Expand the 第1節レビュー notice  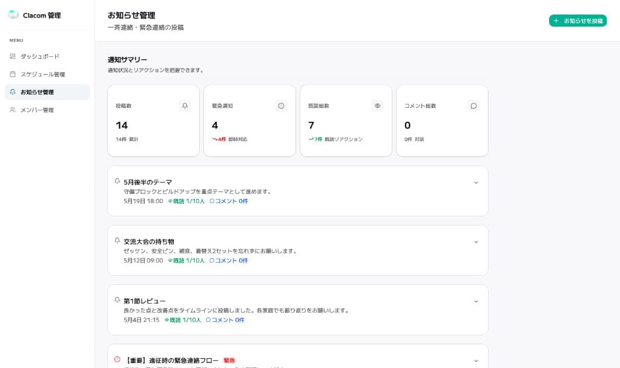click(476, 301)
